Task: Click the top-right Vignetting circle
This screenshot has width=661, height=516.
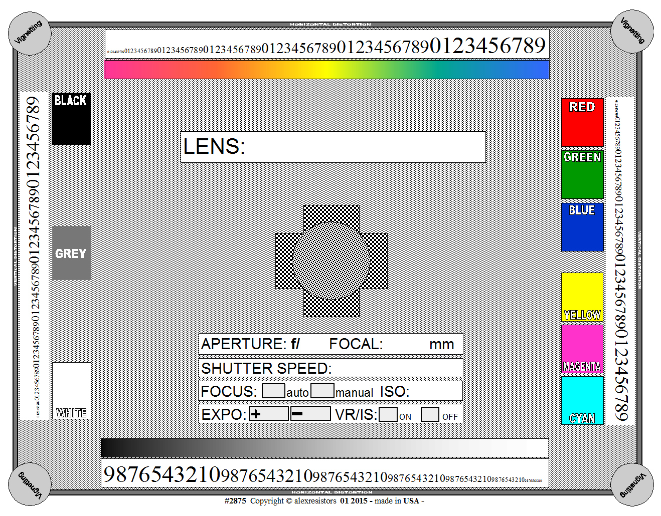Action: (x=632, y=31)
